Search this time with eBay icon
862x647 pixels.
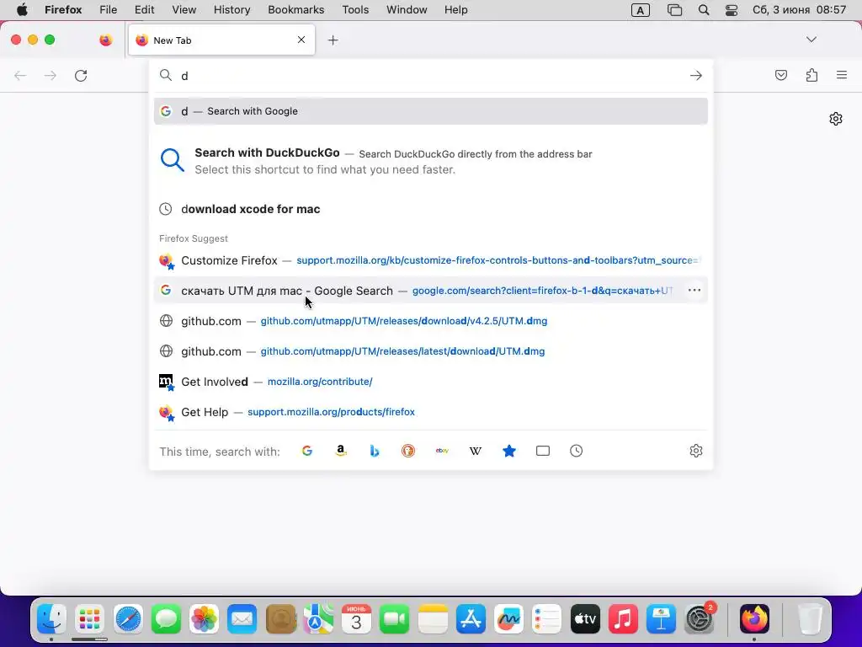pyautogui.click(x=442, y=452)
